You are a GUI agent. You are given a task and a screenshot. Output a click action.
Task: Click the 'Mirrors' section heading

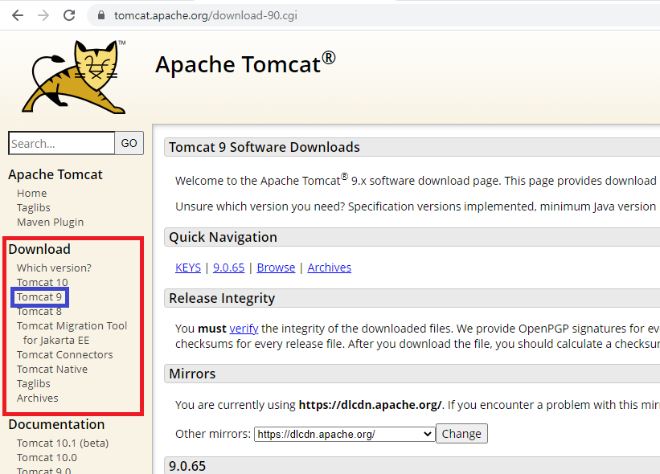click(x=192, y=374)
